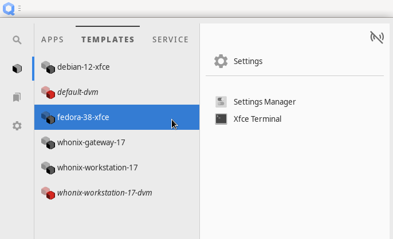Image resolution: width=393 pixels, height=239 pixels.
Task: Select the qubes cube sidebar icon
Action: tap(17, 69)
